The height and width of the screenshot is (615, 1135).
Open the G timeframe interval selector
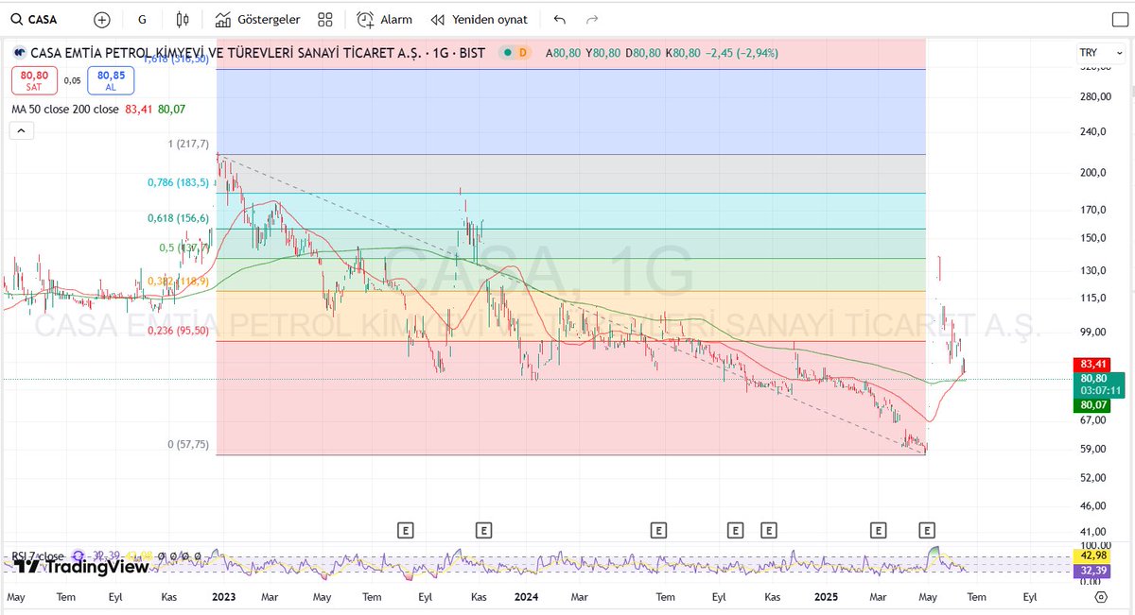[x=142, y=19]
